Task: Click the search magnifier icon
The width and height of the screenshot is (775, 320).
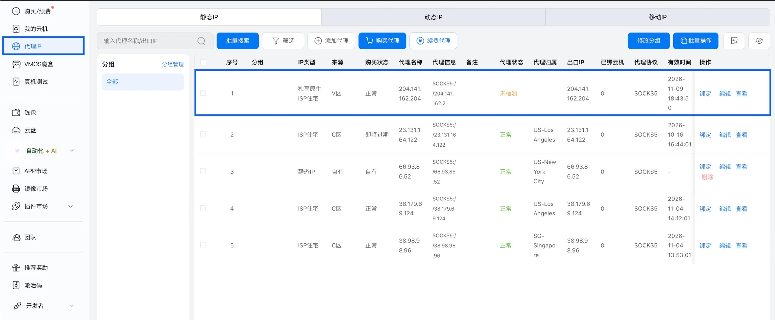Action: (201, 41)
